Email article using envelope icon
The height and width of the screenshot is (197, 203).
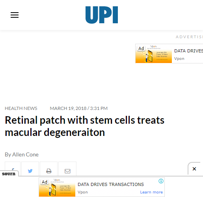pos(67,169)
